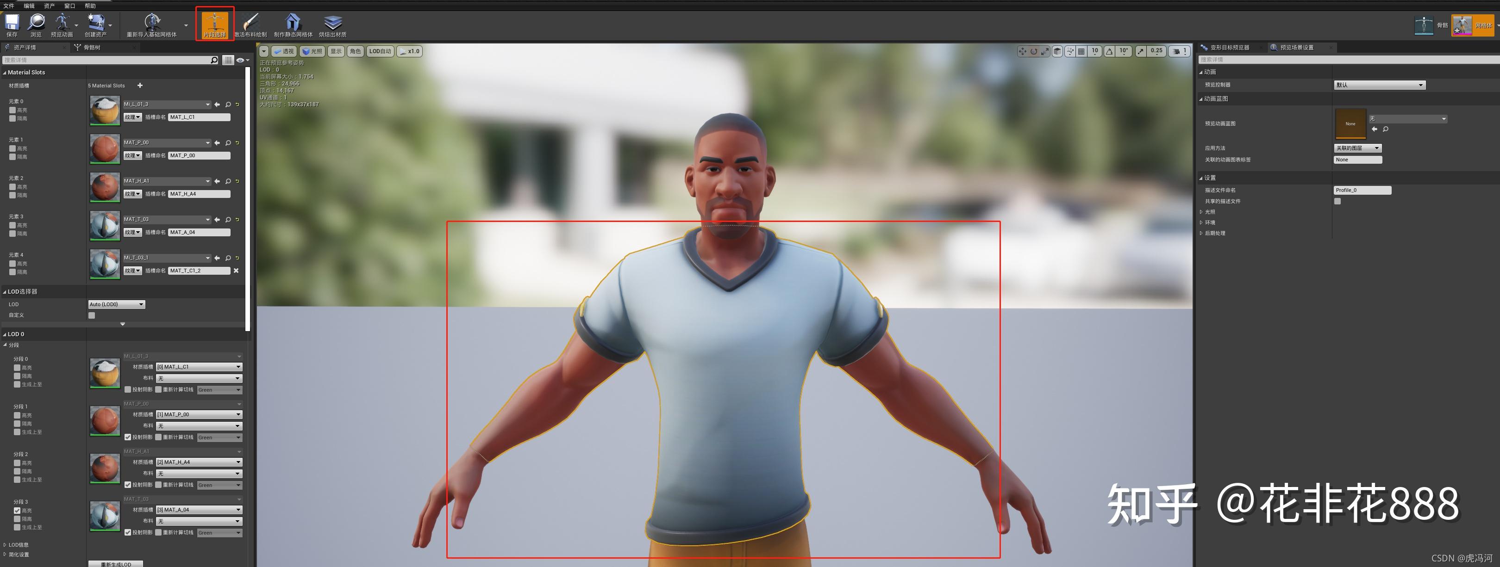Select the scale gizmo tool in viewport
The width and height of the screenshot is (1500, 567).
click(1044, 51)
